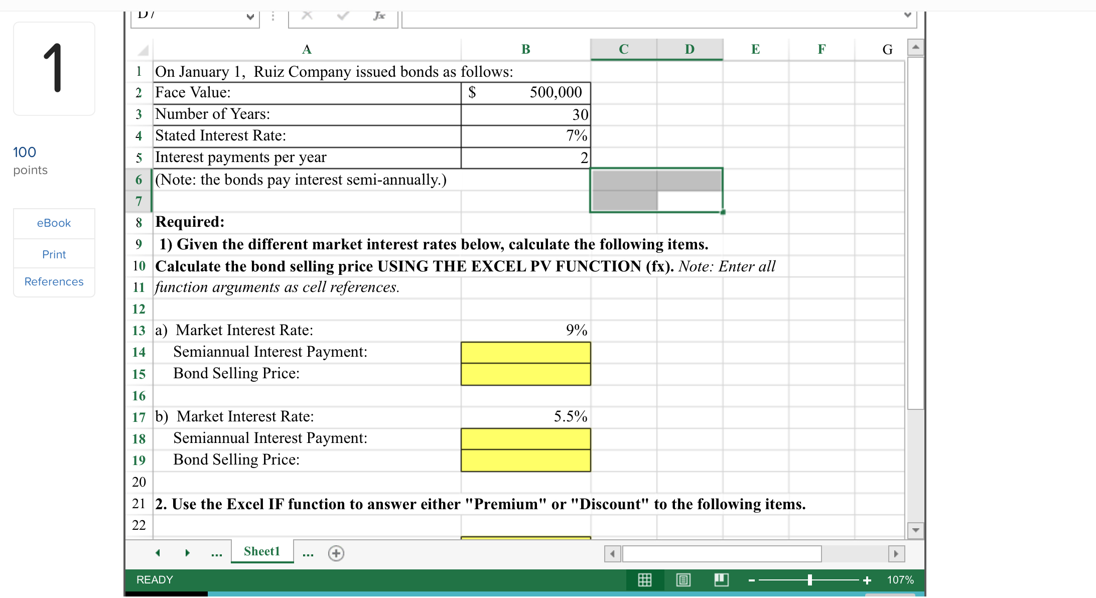Click the Normal view grid icon
1096x598 pixels.
tap(644, 580)
